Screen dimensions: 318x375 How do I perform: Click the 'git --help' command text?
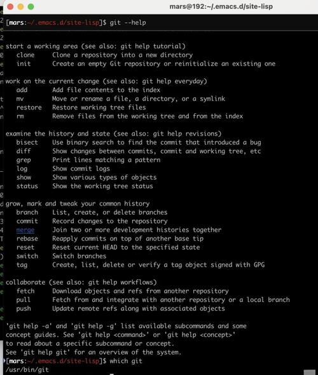[x=128, y=23]
